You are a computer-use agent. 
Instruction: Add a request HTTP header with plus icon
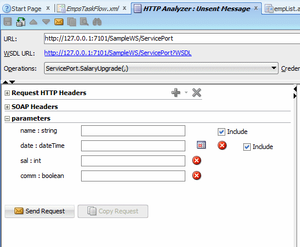pyautogui.click(x=176, y=93)
